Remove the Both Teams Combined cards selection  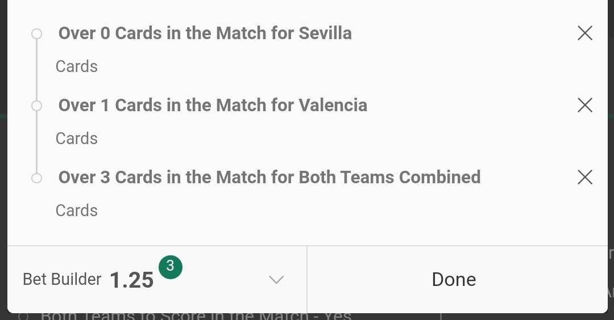click(584, 177)
